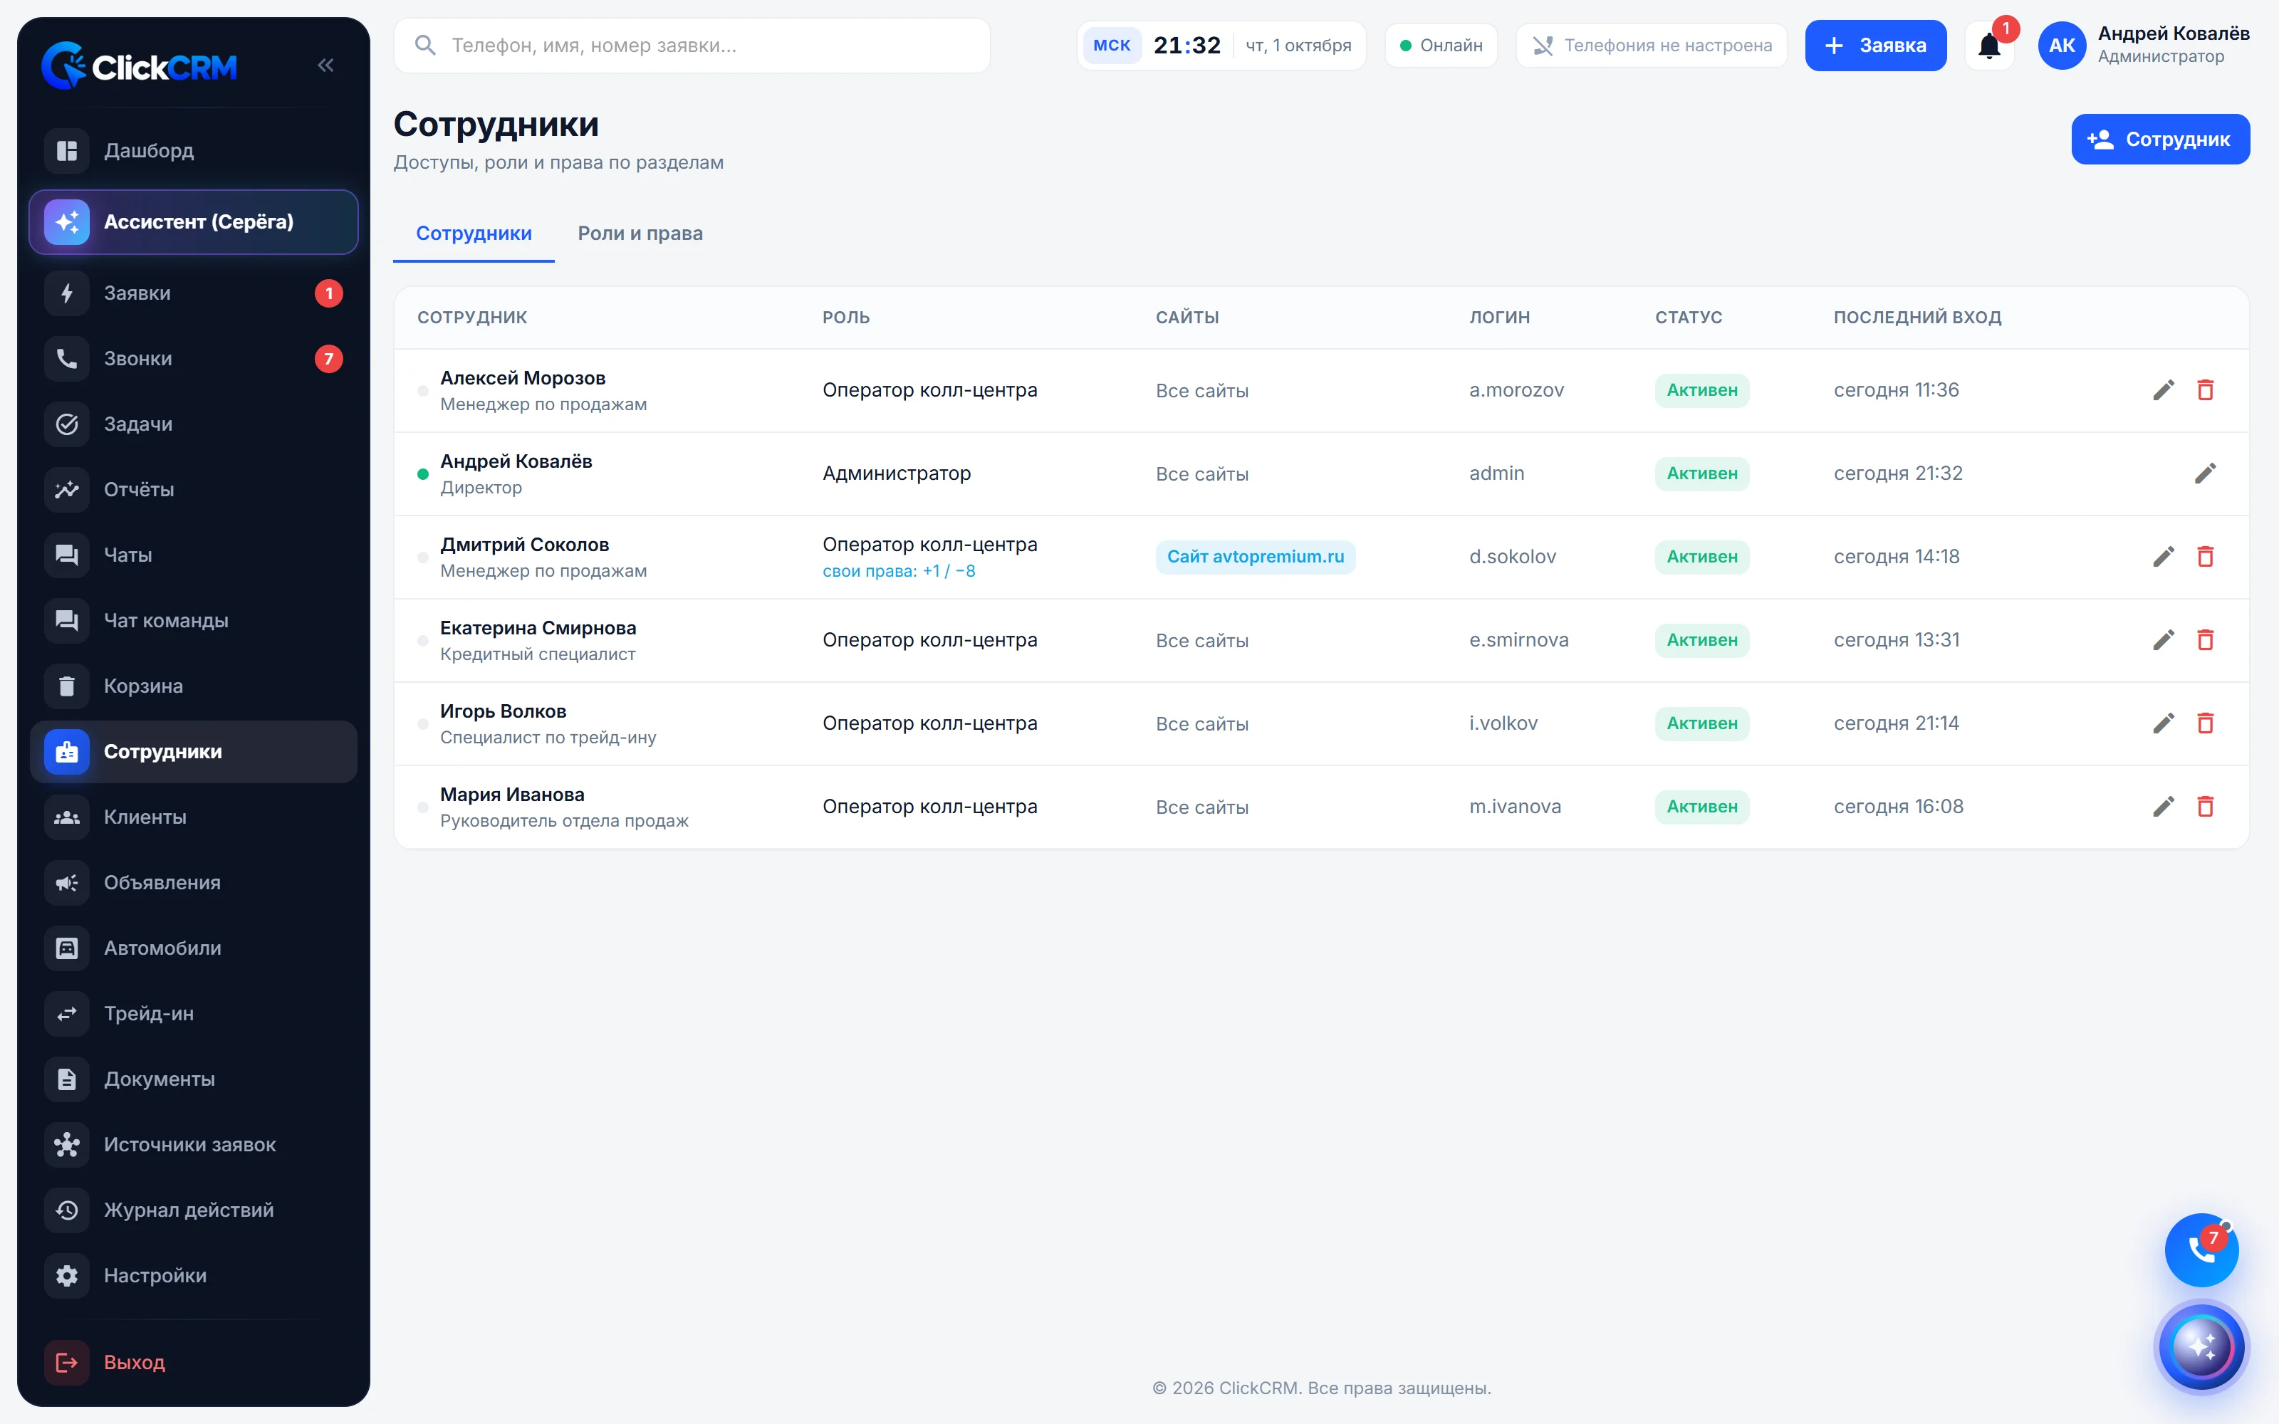Open Корзина trash section
Screen dimensions: 2279x1424
click(x=193, y=686)
